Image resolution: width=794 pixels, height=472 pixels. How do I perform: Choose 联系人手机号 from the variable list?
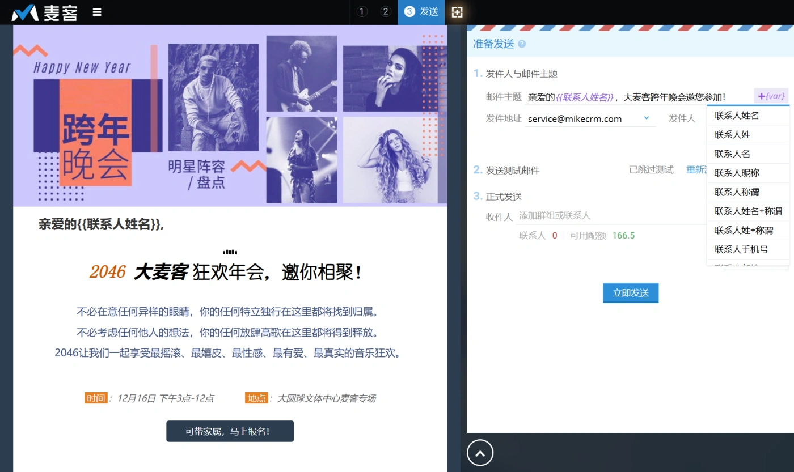tap(748, 250)
